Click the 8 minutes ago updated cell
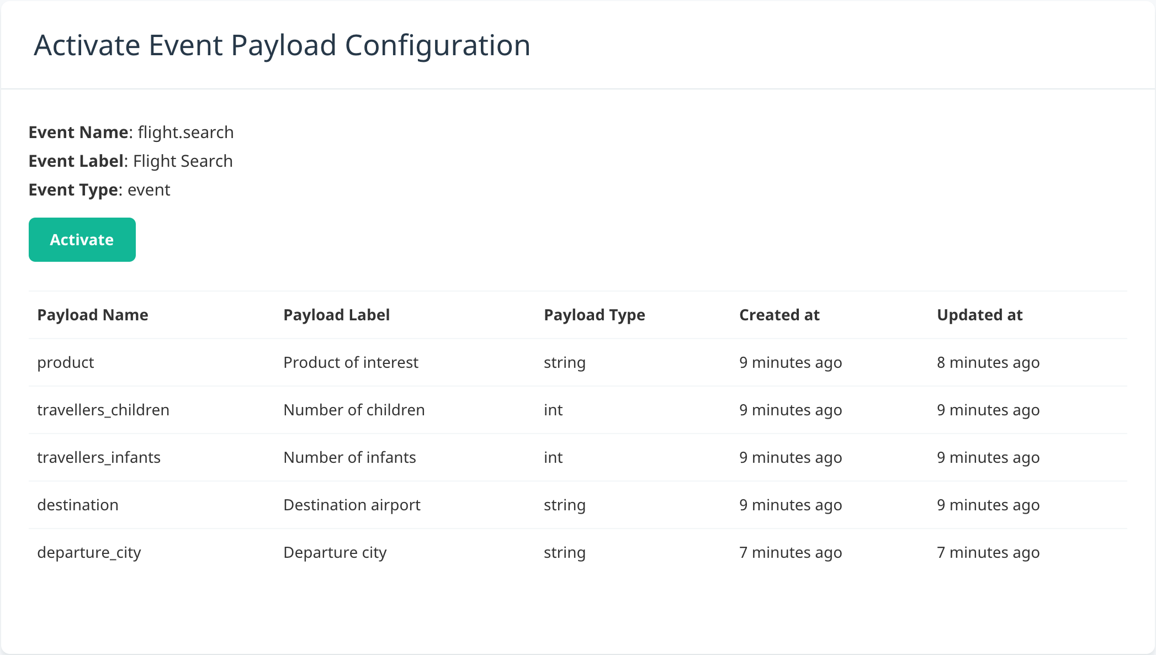 pos(988,362)
